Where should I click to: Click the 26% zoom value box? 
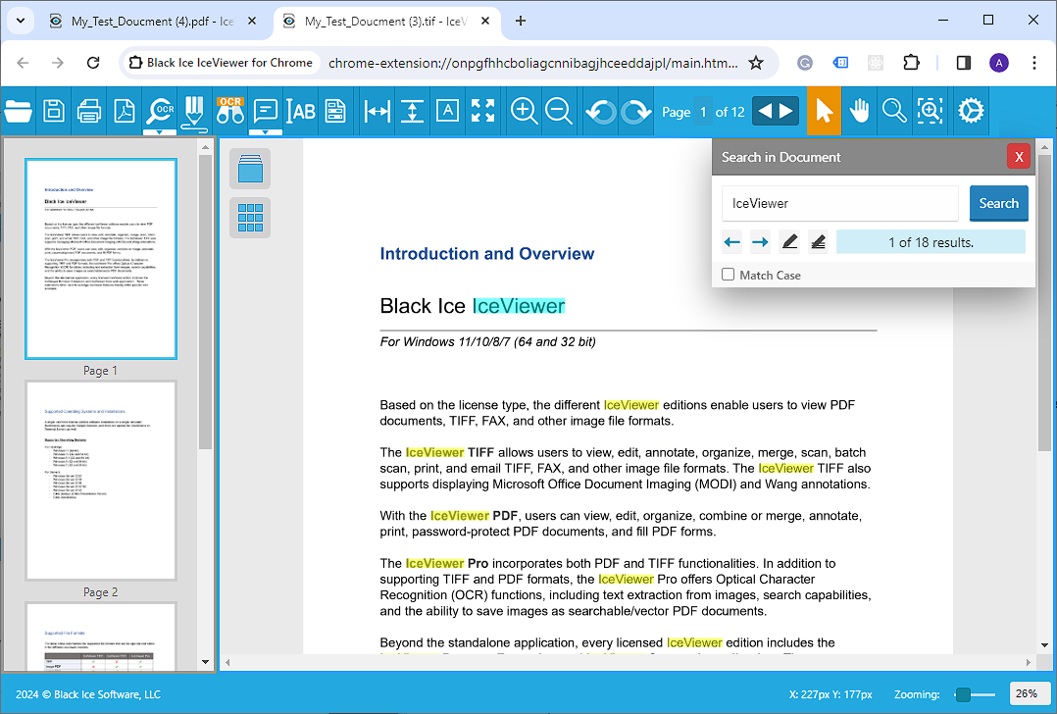tap(1030, 693)
